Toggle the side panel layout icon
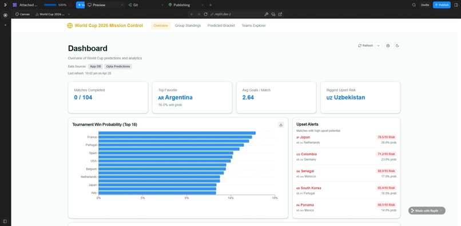This screenshot has width=461, height=226. (456, 5)
